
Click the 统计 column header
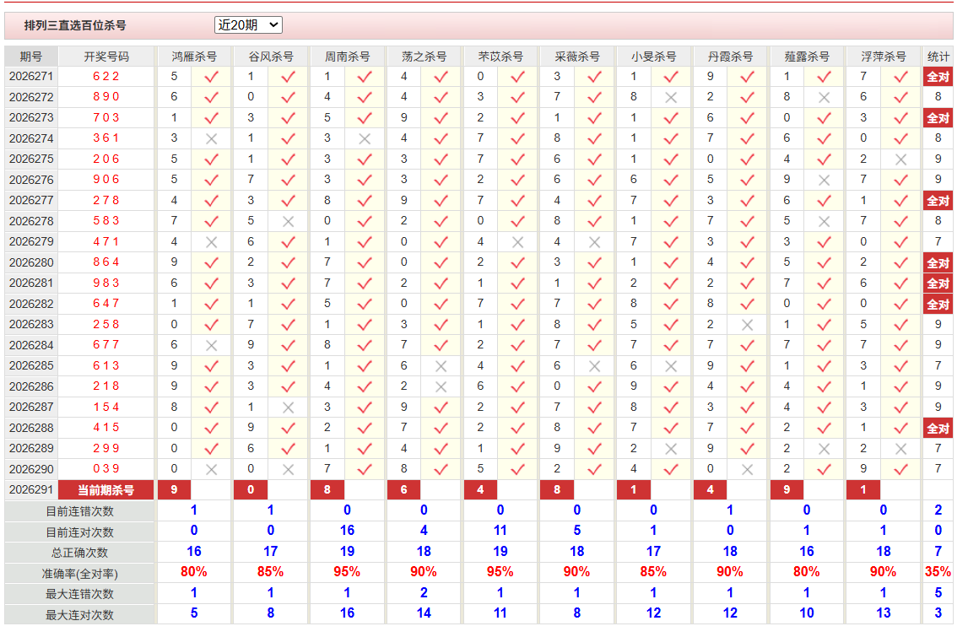pyautogui.click(x=938, y=57)
